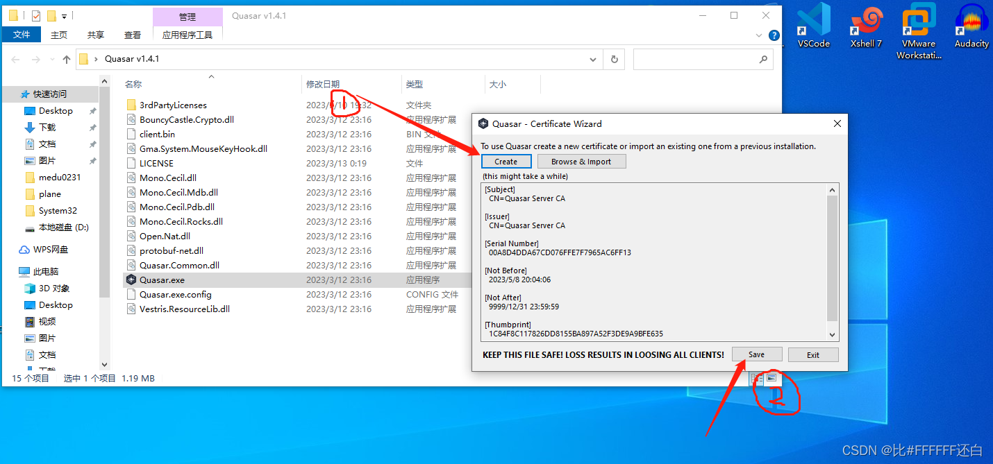Click the Explorer search input field
Screen dimensions: 993x464
coord(694,59)
